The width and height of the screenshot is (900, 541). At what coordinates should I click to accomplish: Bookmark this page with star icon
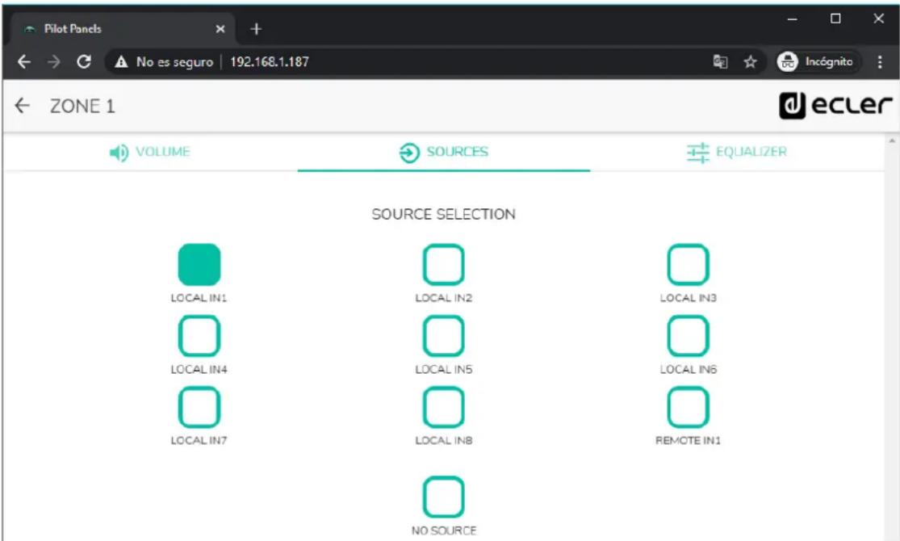[x=750, y=61]
